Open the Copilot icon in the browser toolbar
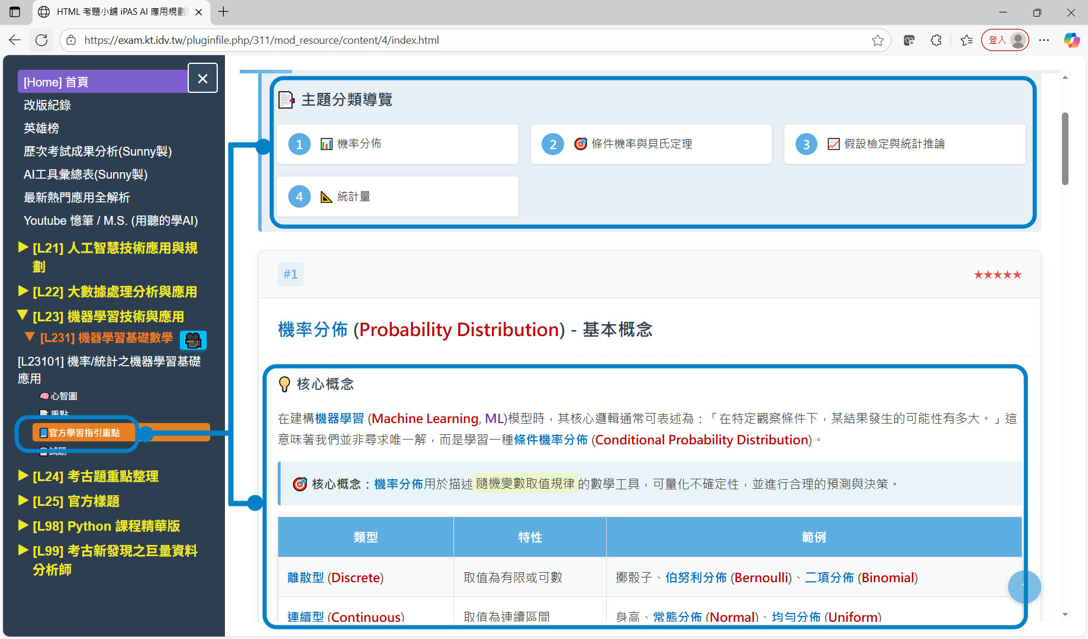Viewport: 1088px width, 639px height. click(1071, 40)
